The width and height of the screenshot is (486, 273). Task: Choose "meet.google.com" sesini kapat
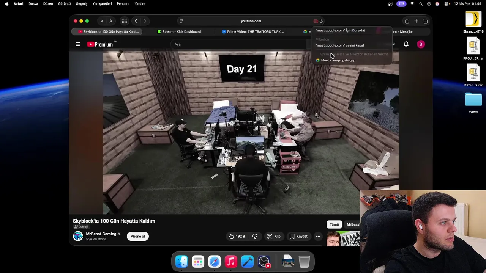coord(340,45)
